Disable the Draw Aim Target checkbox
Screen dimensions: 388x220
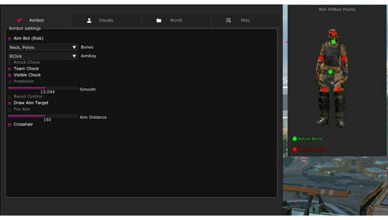[10, 103]
